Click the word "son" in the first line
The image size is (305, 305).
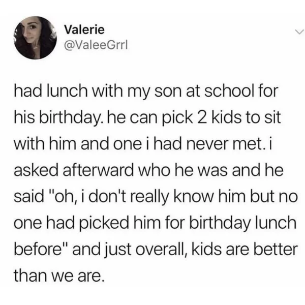click(x=169, y=90)
